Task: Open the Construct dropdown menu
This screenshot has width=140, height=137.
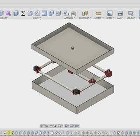Action: tap(85, 18)
